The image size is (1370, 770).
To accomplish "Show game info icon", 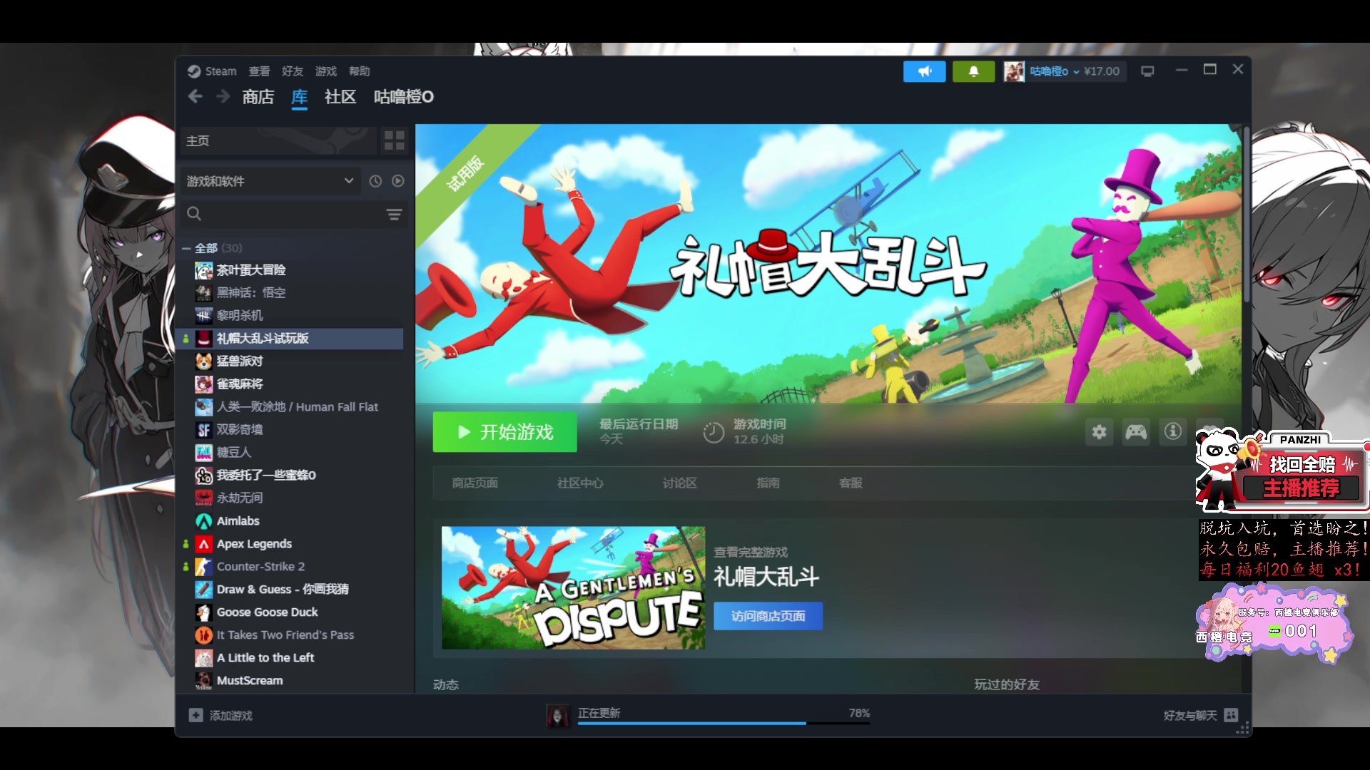I will [1173, 431].
